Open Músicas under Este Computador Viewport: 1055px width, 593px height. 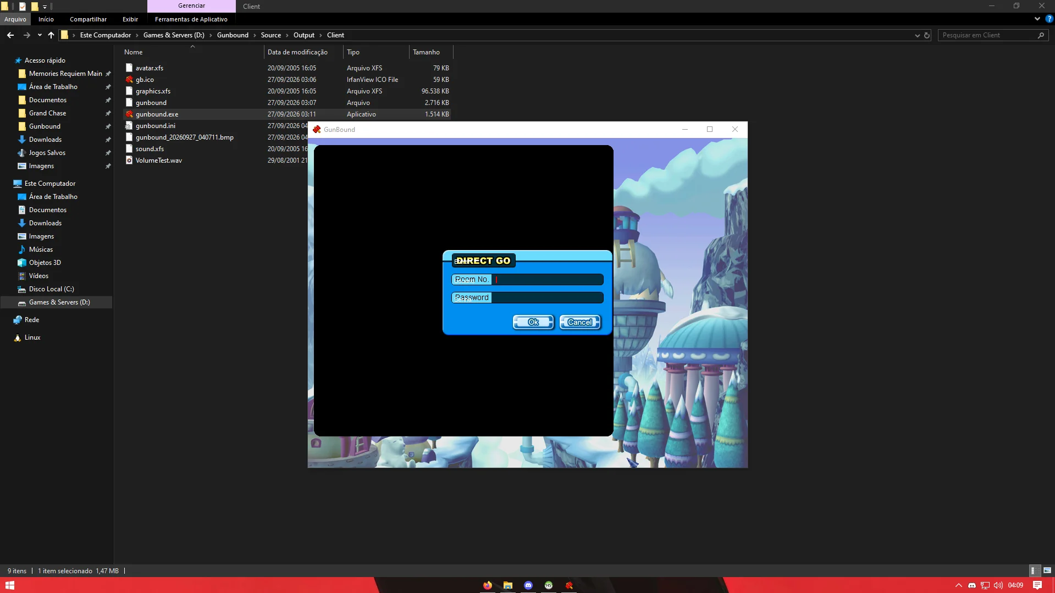coord(41,250)
